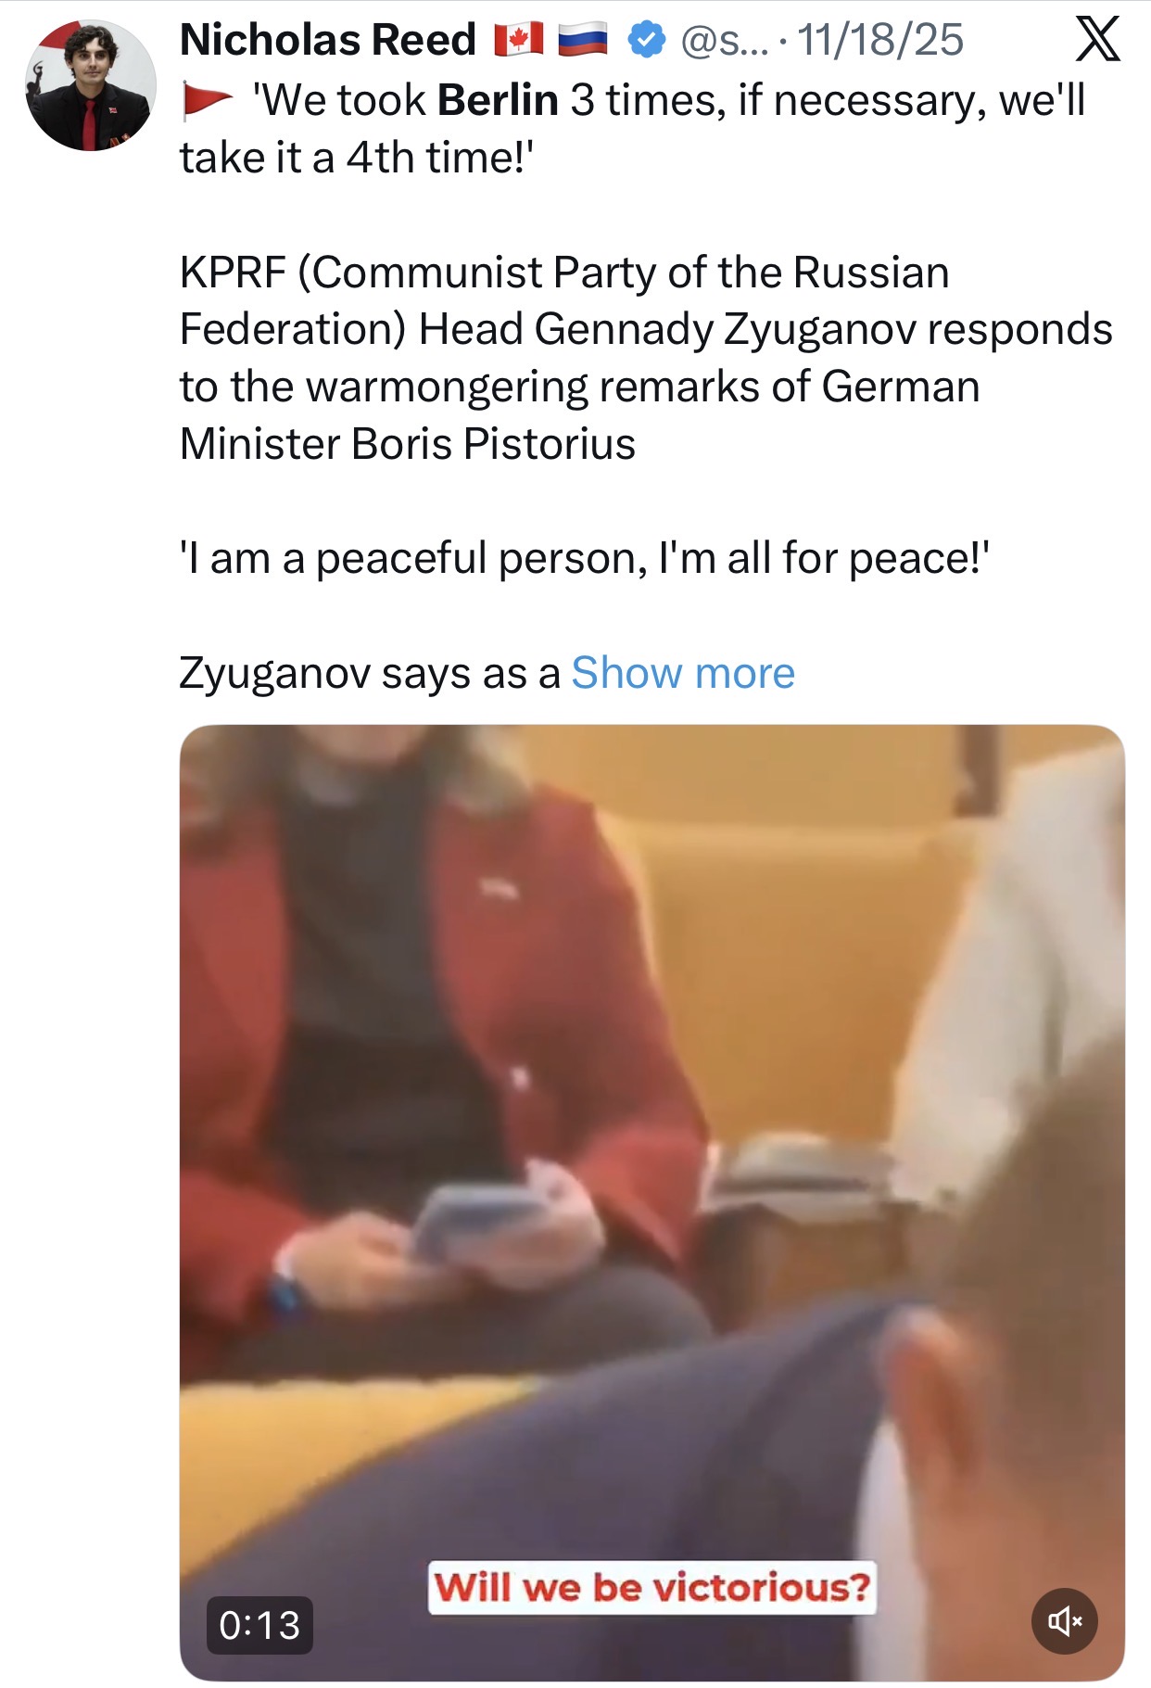Click the X logo icon
Image resolution: width=1151 pixels, height=1688 pixels.
pos(1098,41)
